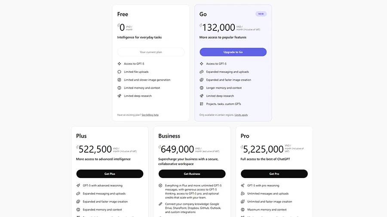This screenshot has height=217, width=387.
Task: Click the image generation icon in Free plan
Action: tap(120, 80)
